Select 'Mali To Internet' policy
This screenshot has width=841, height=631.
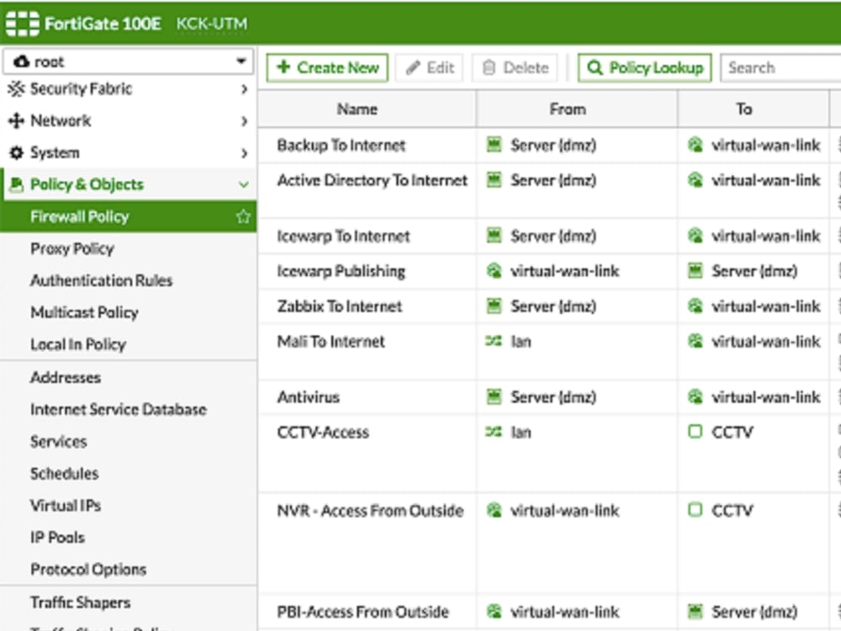coord(331,342)
